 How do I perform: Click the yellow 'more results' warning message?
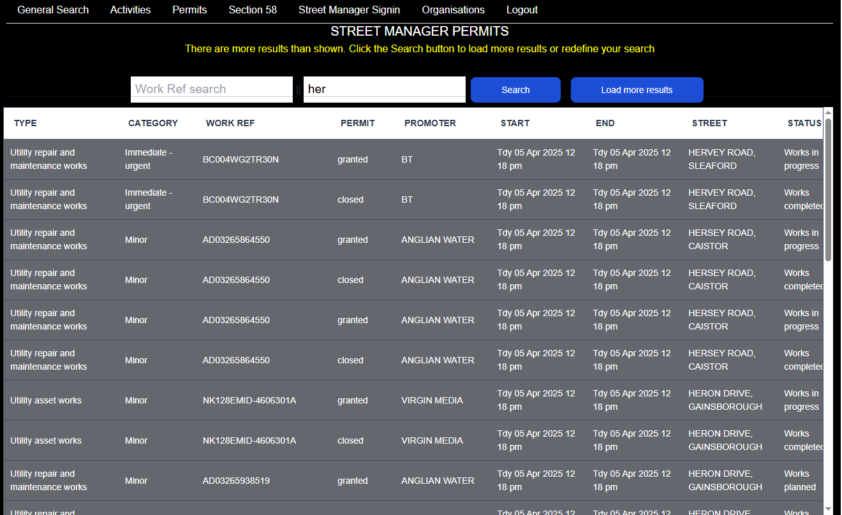coord(420,48)
